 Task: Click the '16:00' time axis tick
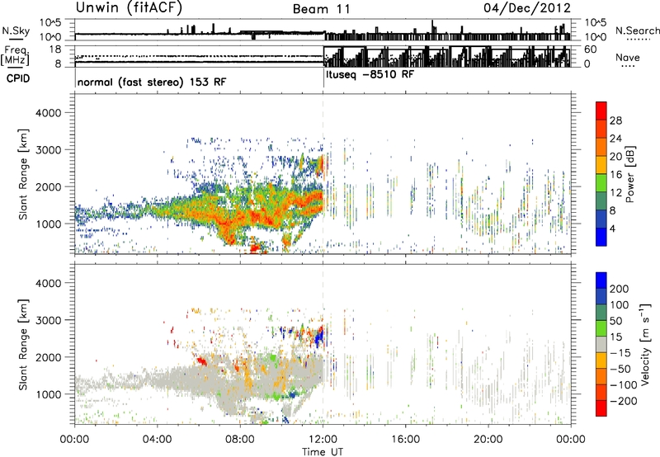coord(405,440)
